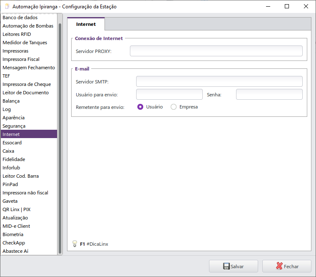Select Abastece Aí item
Image resolution: width=316 pixels, height=277 pixels.
[29, 251]
